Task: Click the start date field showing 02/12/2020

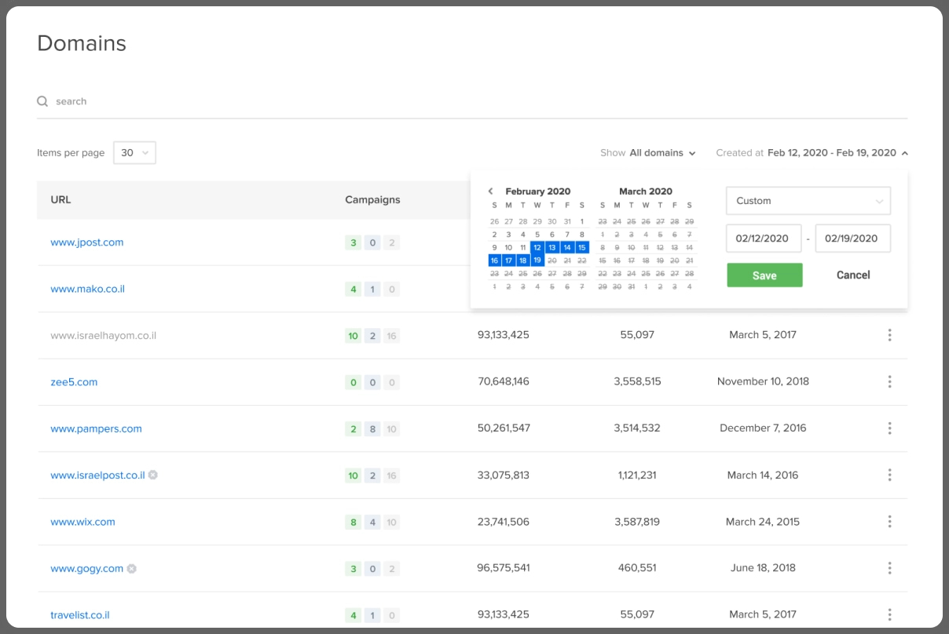Action: pos(764,239)
